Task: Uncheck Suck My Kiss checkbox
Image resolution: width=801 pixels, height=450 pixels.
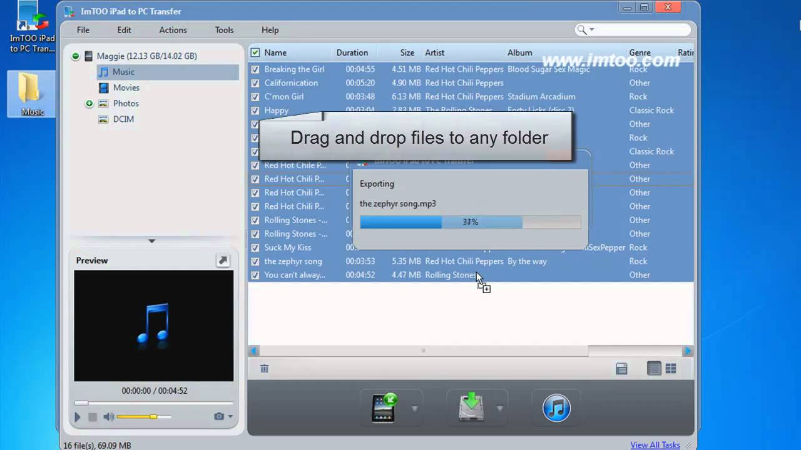Action: point(255,247)
